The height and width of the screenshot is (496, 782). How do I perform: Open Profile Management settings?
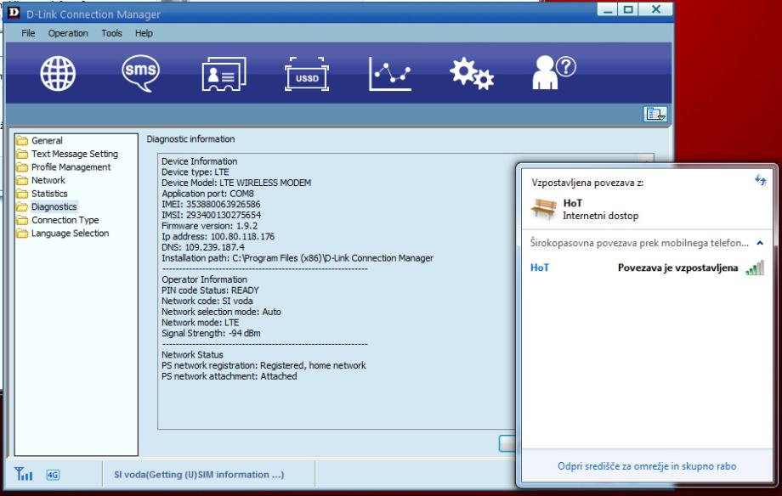71,167
